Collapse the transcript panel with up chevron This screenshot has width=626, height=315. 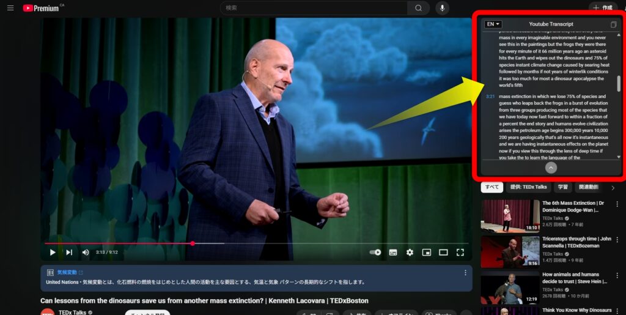tap(551, 168)
